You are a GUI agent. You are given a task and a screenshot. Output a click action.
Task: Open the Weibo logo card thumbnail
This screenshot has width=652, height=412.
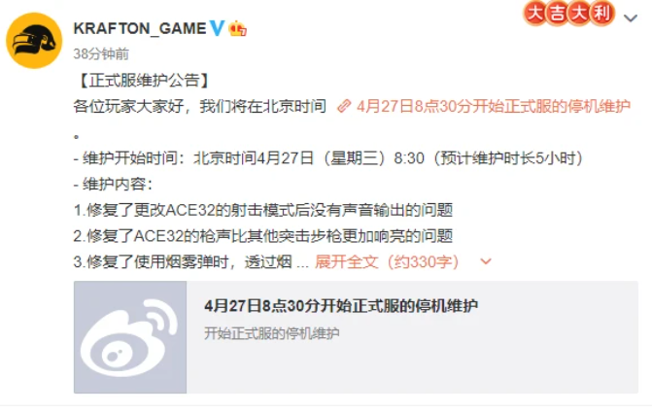coord(130,337)
